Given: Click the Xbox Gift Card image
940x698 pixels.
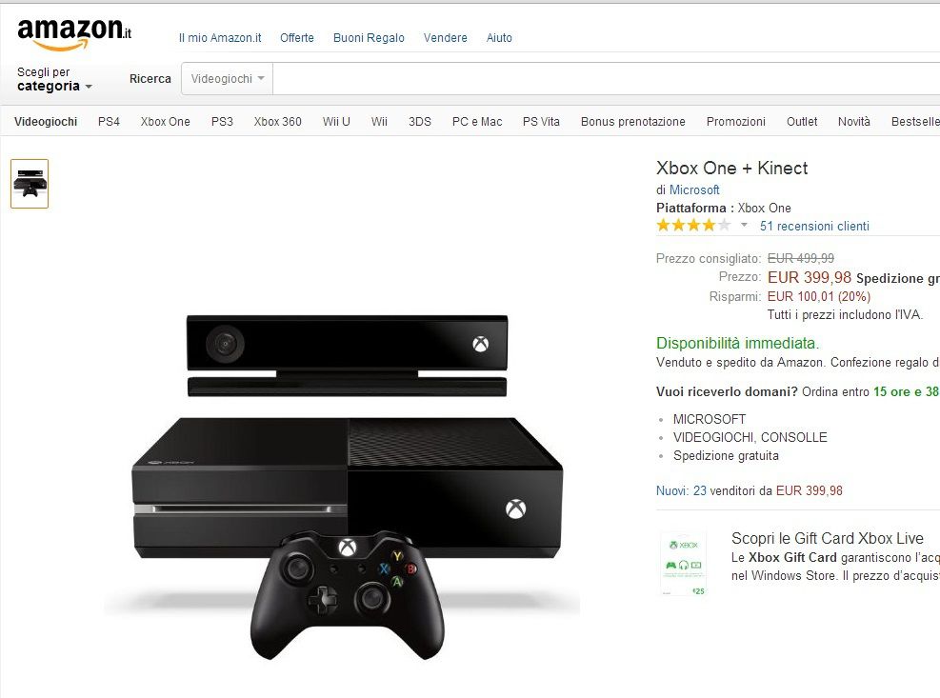Looking at the screenshot, I should tap(684, 564).
